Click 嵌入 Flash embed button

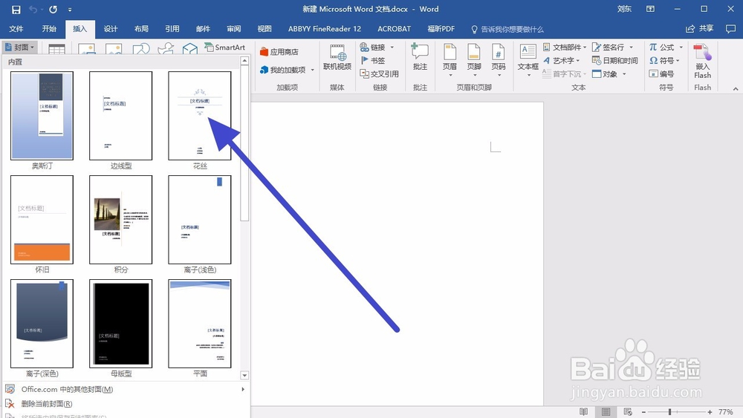tap(702, 61)
